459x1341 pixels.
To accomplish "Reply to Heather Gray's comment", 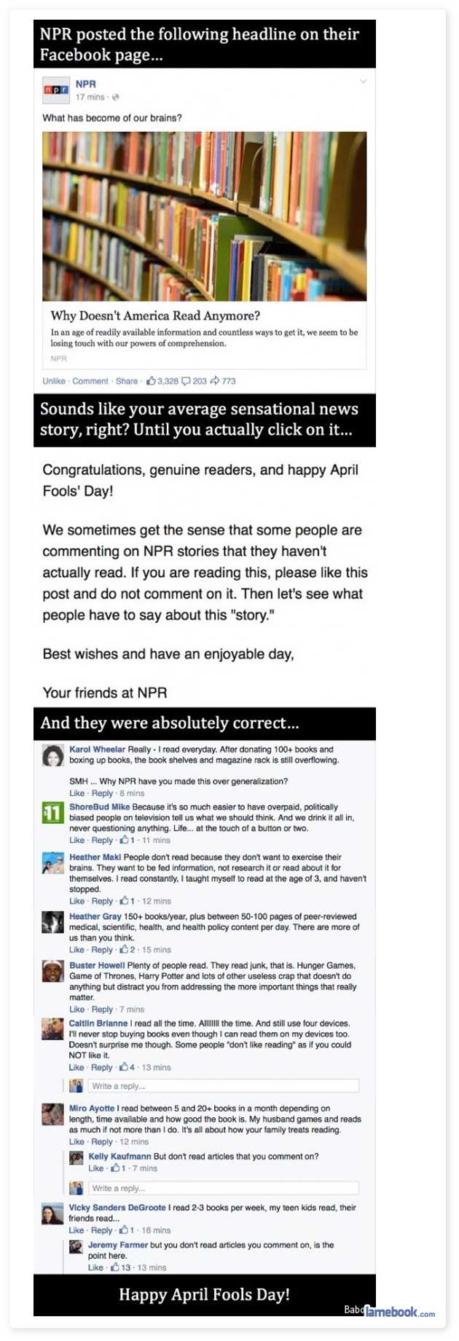I will [102, 950].
